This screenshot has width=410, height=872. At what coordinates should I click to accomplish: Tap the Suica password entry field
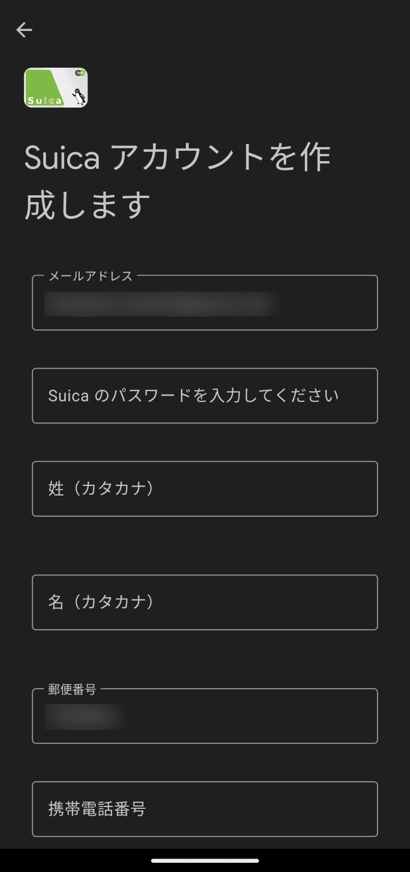[205, 396]
